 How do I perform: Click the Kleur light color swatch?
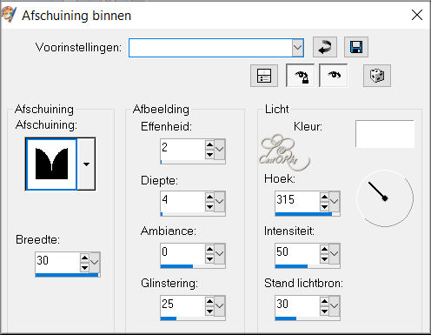(385, 134)
